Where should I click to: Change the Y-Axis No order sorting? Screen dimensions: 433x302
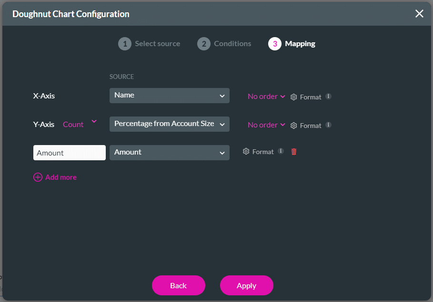pos(266,125)
